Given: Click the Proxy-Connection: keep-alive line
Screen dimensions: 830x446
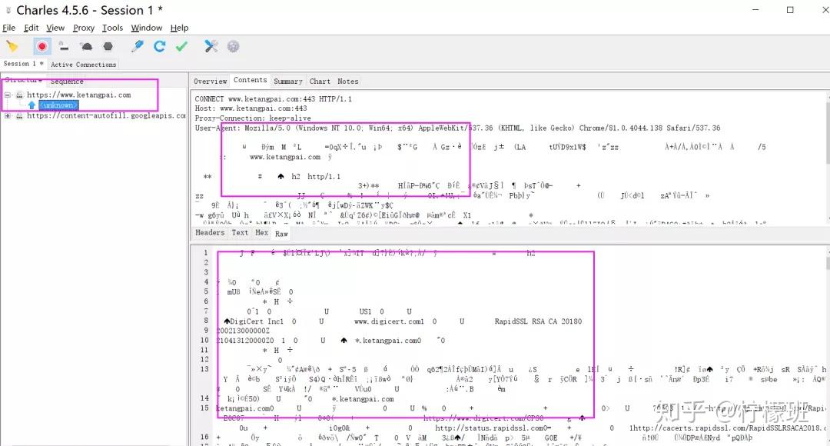Looking at the screenshot, I should (253, 118).
